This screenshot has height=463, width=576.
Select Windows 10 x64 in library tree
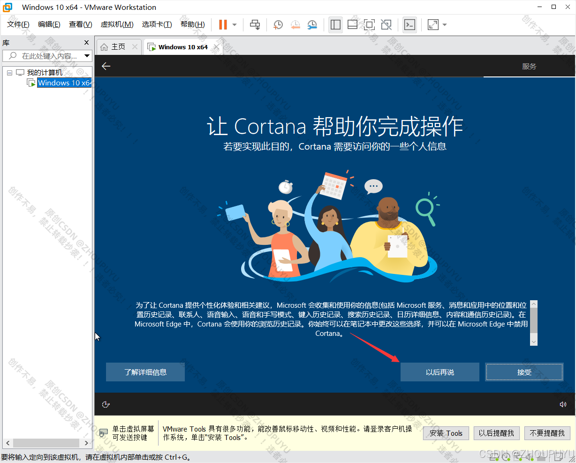click(64, 83)
